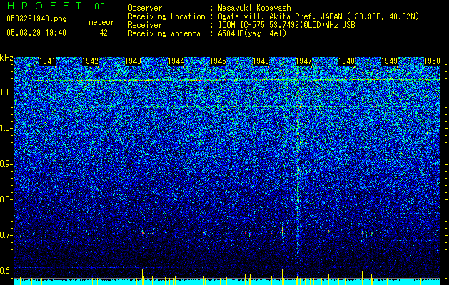Click the 1948 time marker

tap(346, 61)
